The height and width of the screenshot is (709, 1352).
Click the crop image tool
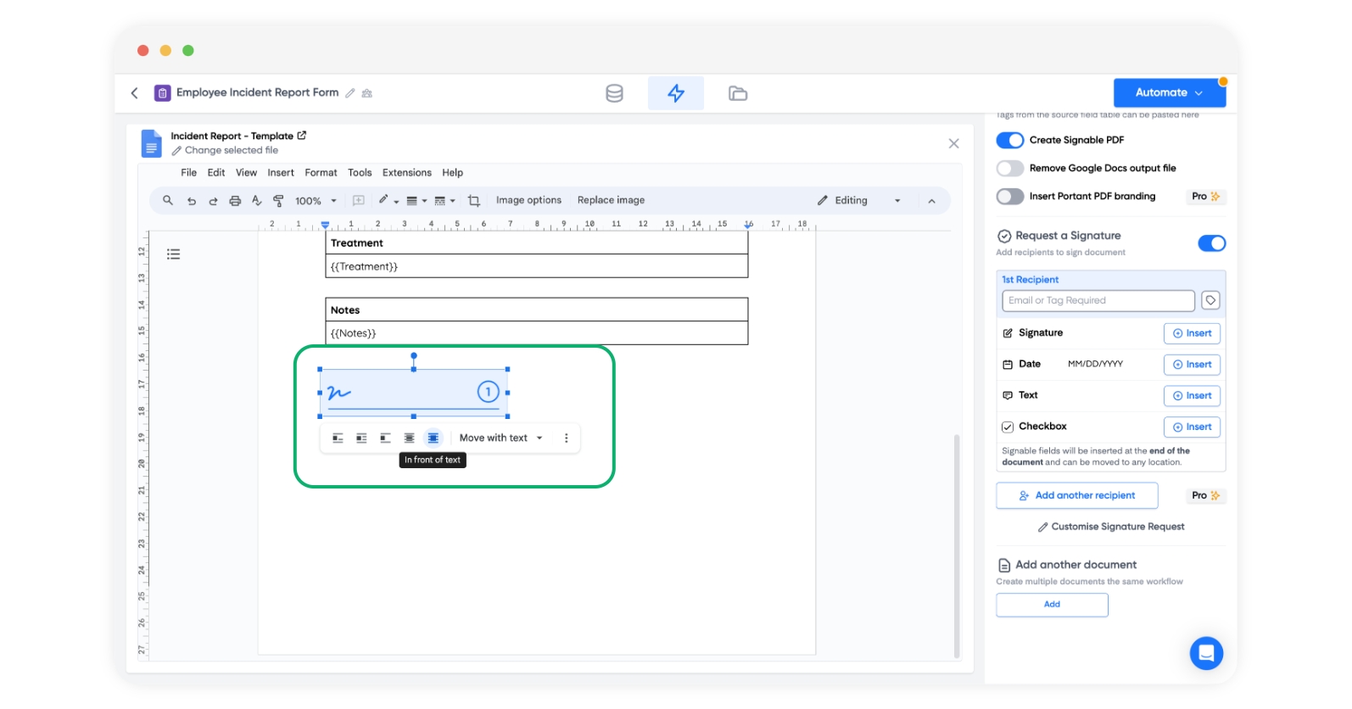[474, 201]
